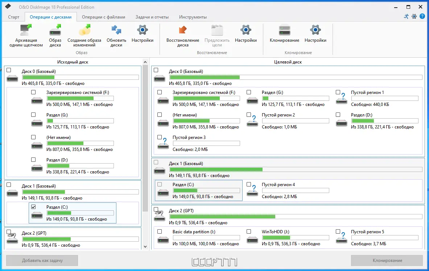This screenshot has width=429, height=271.
Task: Click the bottom Клонирование button
Action: click(x=387, y=260)
